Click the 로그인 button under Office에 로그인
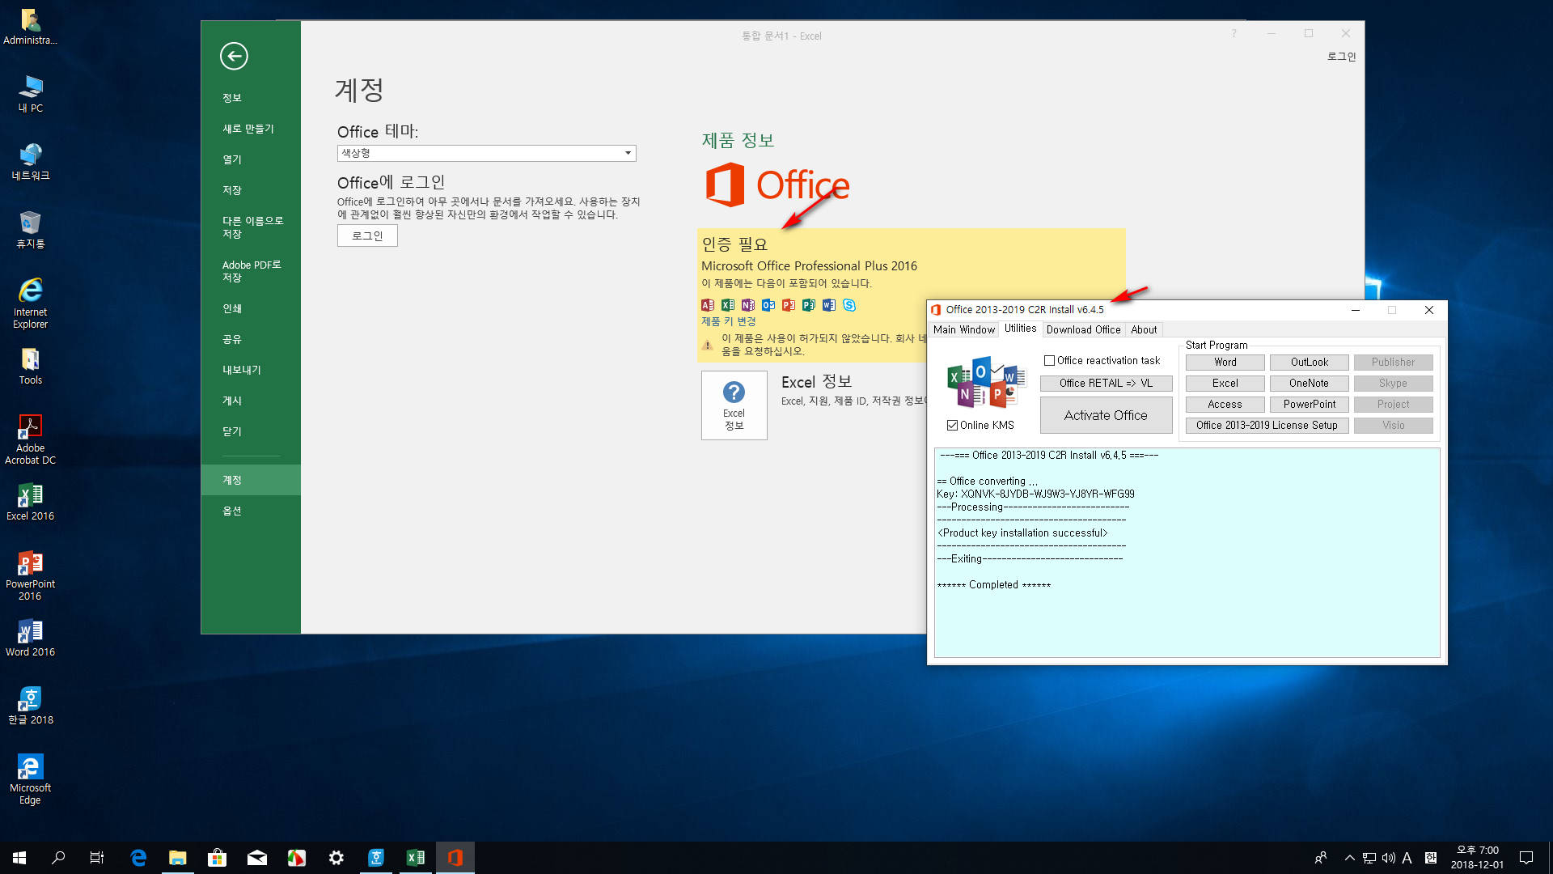 [x=367, y=235]
